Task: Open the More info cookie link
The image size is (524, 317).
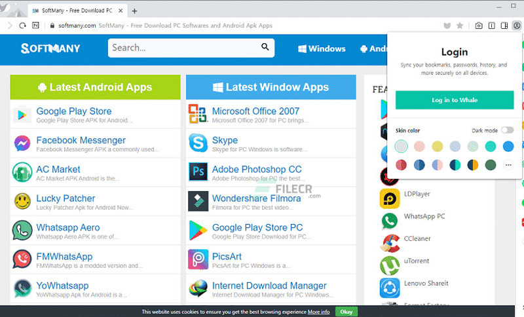Action: [x=318, y=312]
